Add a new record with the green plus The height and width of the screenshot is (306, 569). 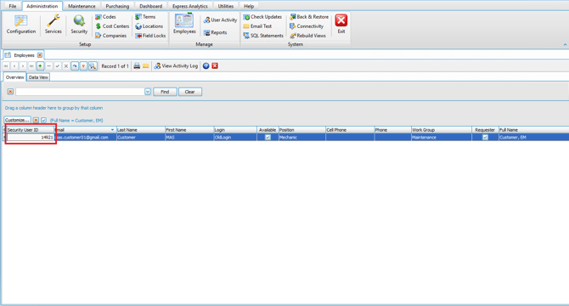(40, 66)
